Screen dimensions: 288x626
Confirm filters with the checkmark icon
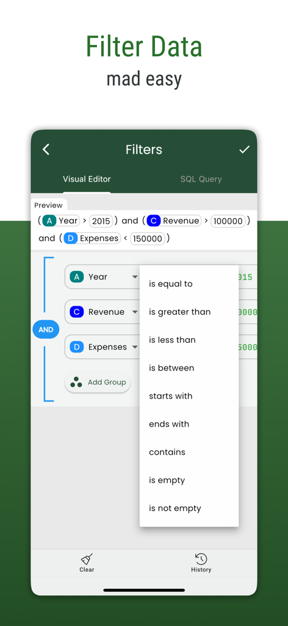tap(244, 150)
